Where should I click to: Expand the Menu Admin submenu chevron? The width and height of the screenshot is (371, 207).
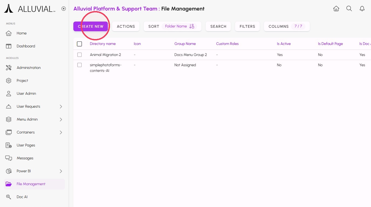coord(61,120)
